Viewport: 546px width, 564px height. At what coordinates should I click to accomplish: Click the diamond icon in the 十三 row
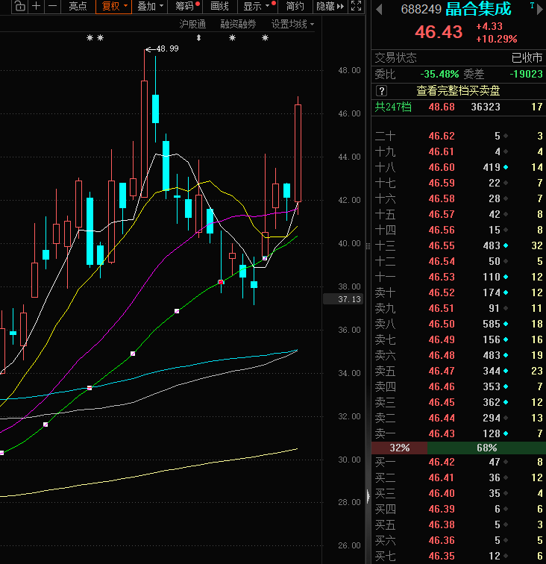[x=506, y=245]
